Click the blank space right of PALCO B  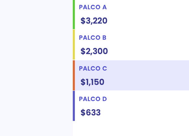point(148,38)
